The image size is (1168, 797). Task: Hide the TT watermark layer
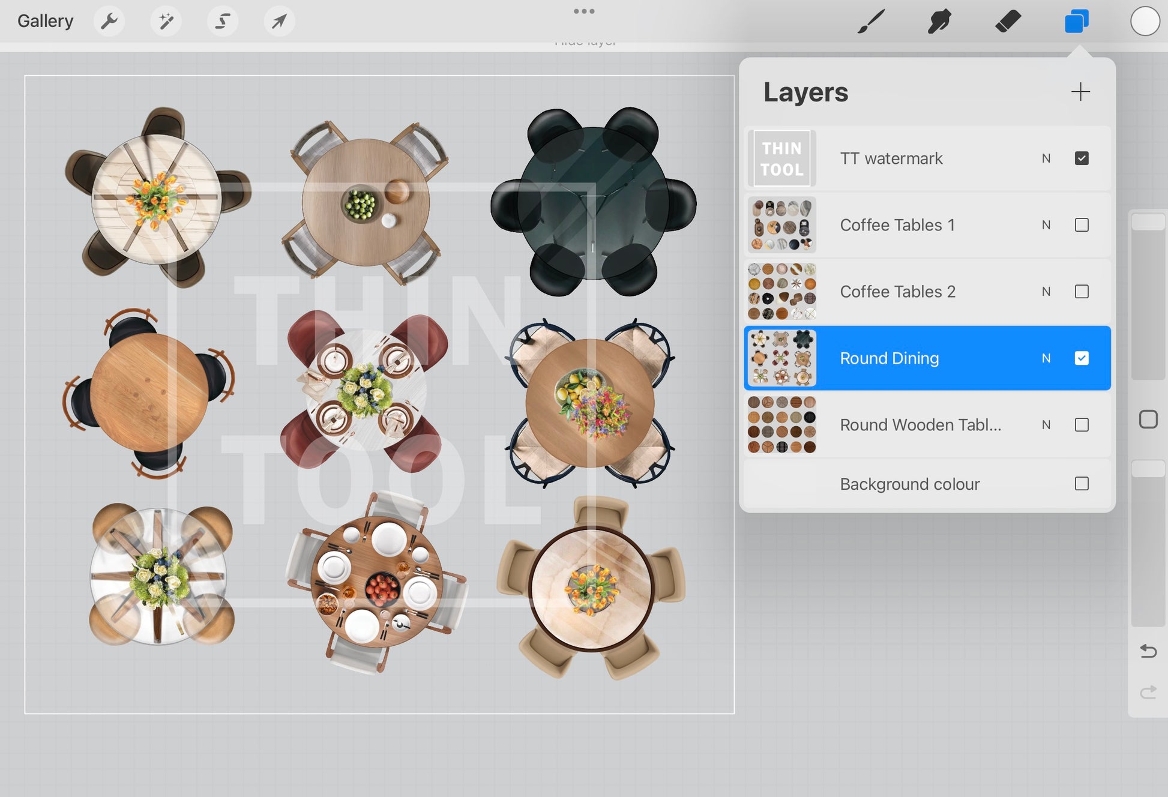pos(1082,158)
